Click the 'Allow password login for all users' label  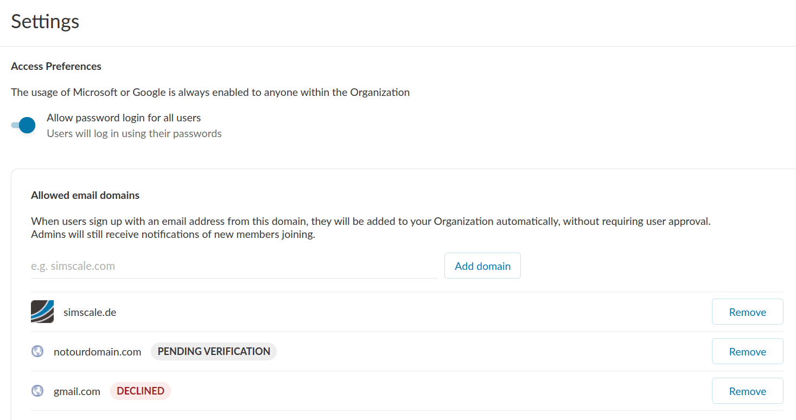coord(124,118)
